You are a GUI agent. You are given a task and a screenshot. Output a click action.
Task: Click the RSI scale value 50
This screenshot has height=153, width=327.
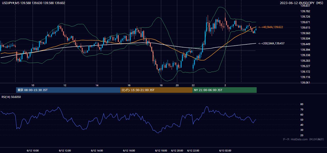click(x=302, y=120)
